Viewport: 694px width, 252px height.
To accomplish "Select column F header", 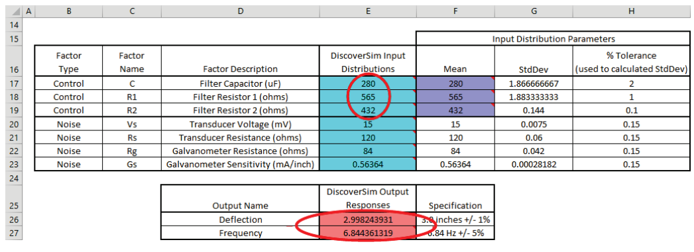I will (455, 11).
